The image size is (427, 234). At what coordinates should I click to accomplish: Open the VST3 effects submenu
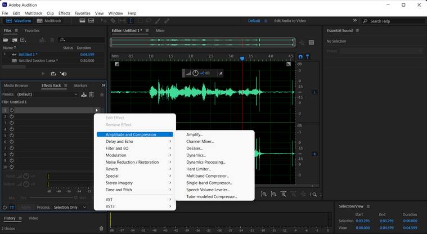135,206
